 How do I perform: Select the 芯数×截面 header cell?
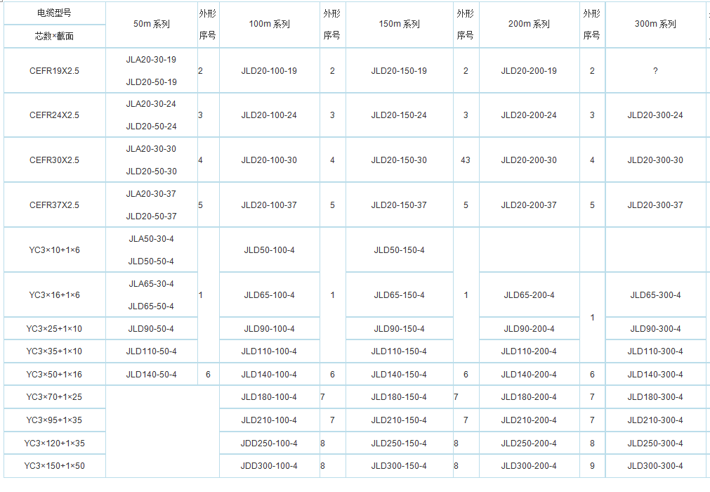click(x=54, y=36)
